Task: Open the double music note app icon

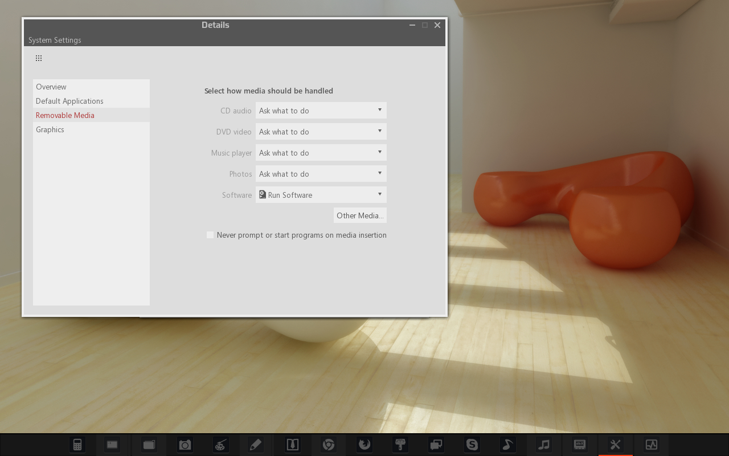Action: point(544,445)
